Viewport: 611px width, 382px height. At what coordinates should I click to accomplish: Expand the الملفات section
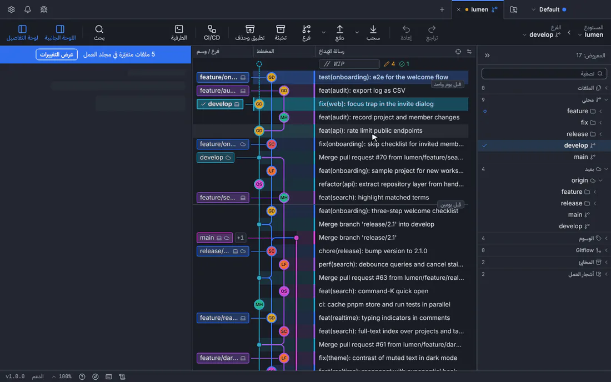point(544,88)
